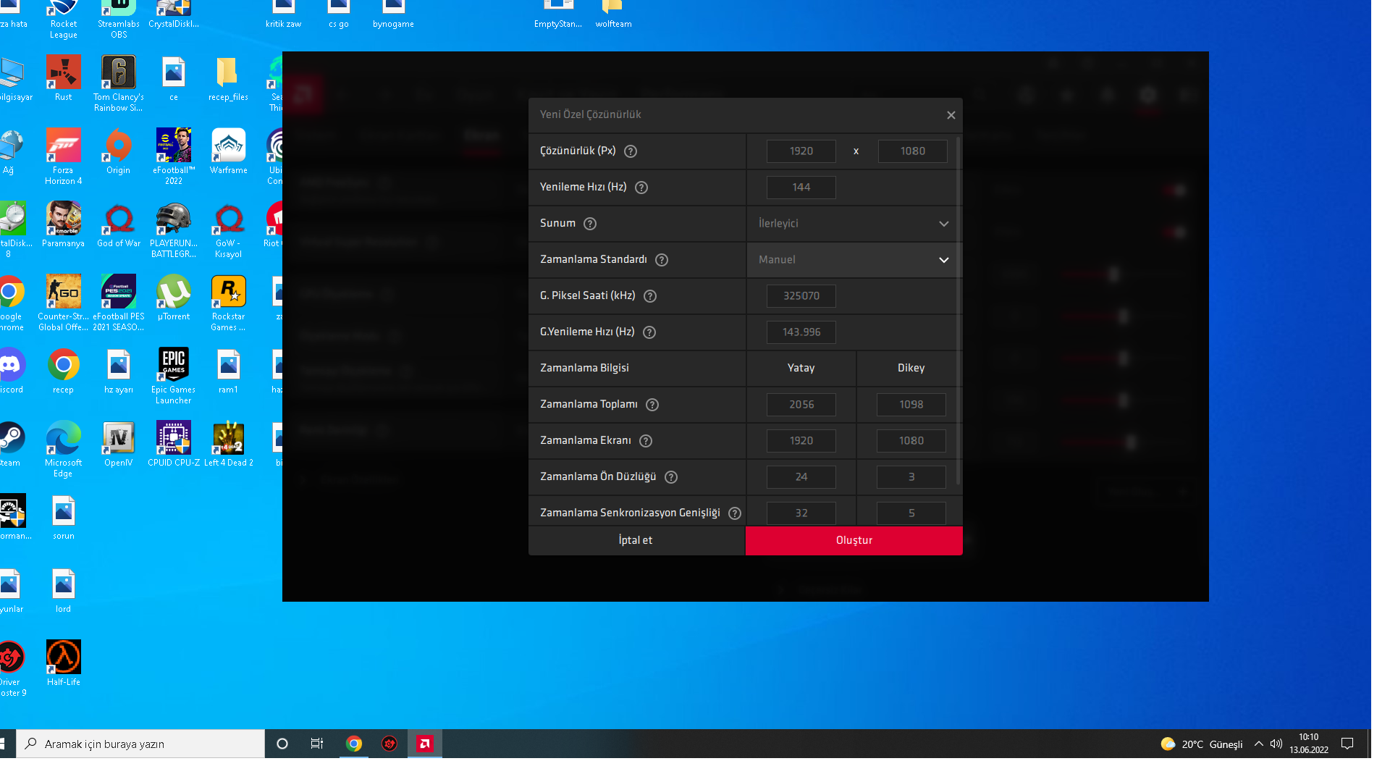
Task: Click volume icon in system tray
Action: pos(1276,744)
